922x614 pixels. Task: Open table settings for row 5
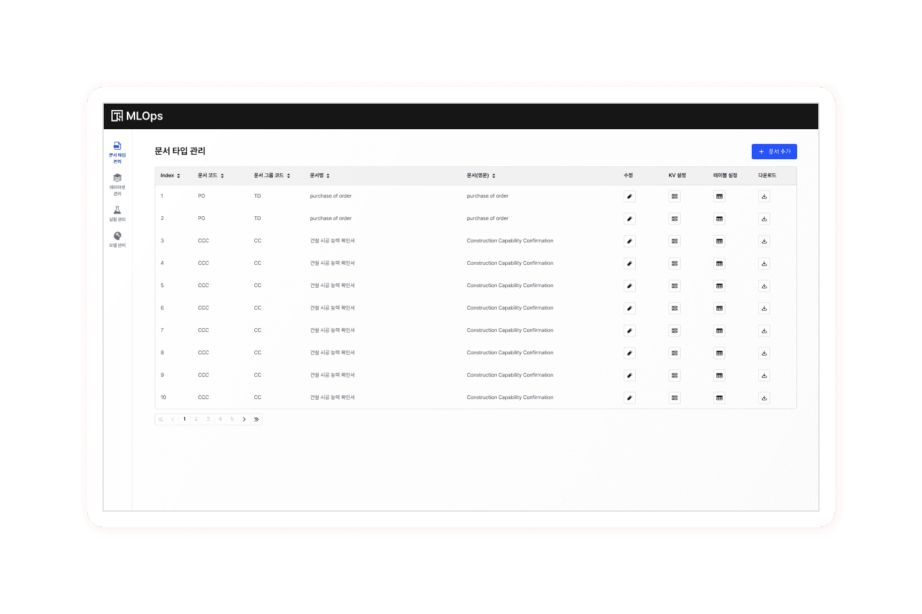[720, 286]
